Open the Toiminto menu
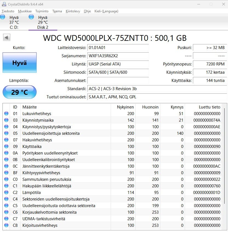Viewport: 228px width, 232px height. coord(42,11)
